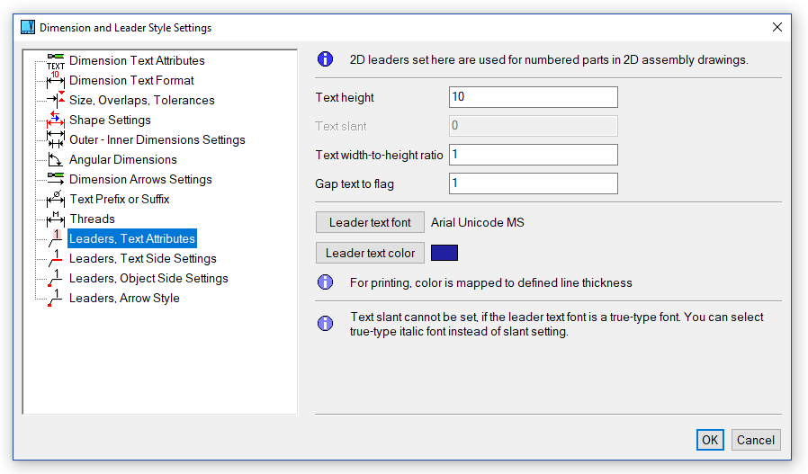The width and height of the screenshot is (808, 474).
Task: Select Leaders, Text Attributes item
Action: tap(131, 239)
